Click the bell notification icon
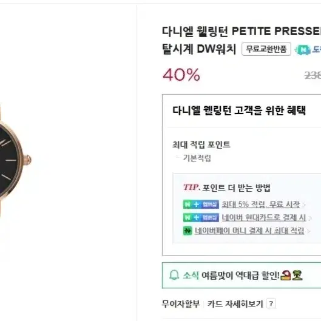Image resolution: width=321 pixels, height=321 pixels. 174,275
